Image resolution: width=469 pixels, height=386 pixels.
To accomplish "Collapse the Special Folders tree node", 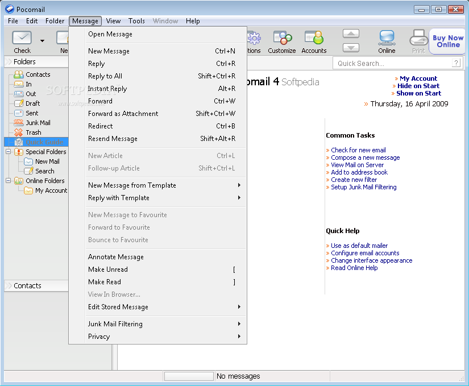I will [x=8, y=152].
